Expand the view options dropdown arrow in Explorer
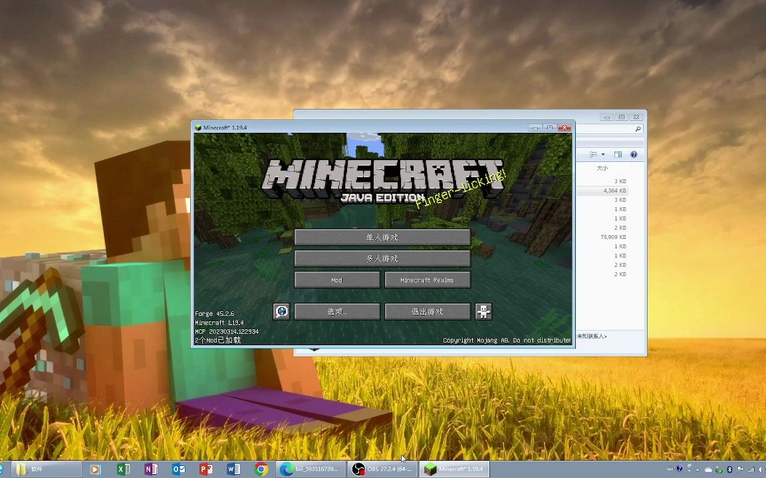Viewport: 766px width, 478px height. coord(603,155)
